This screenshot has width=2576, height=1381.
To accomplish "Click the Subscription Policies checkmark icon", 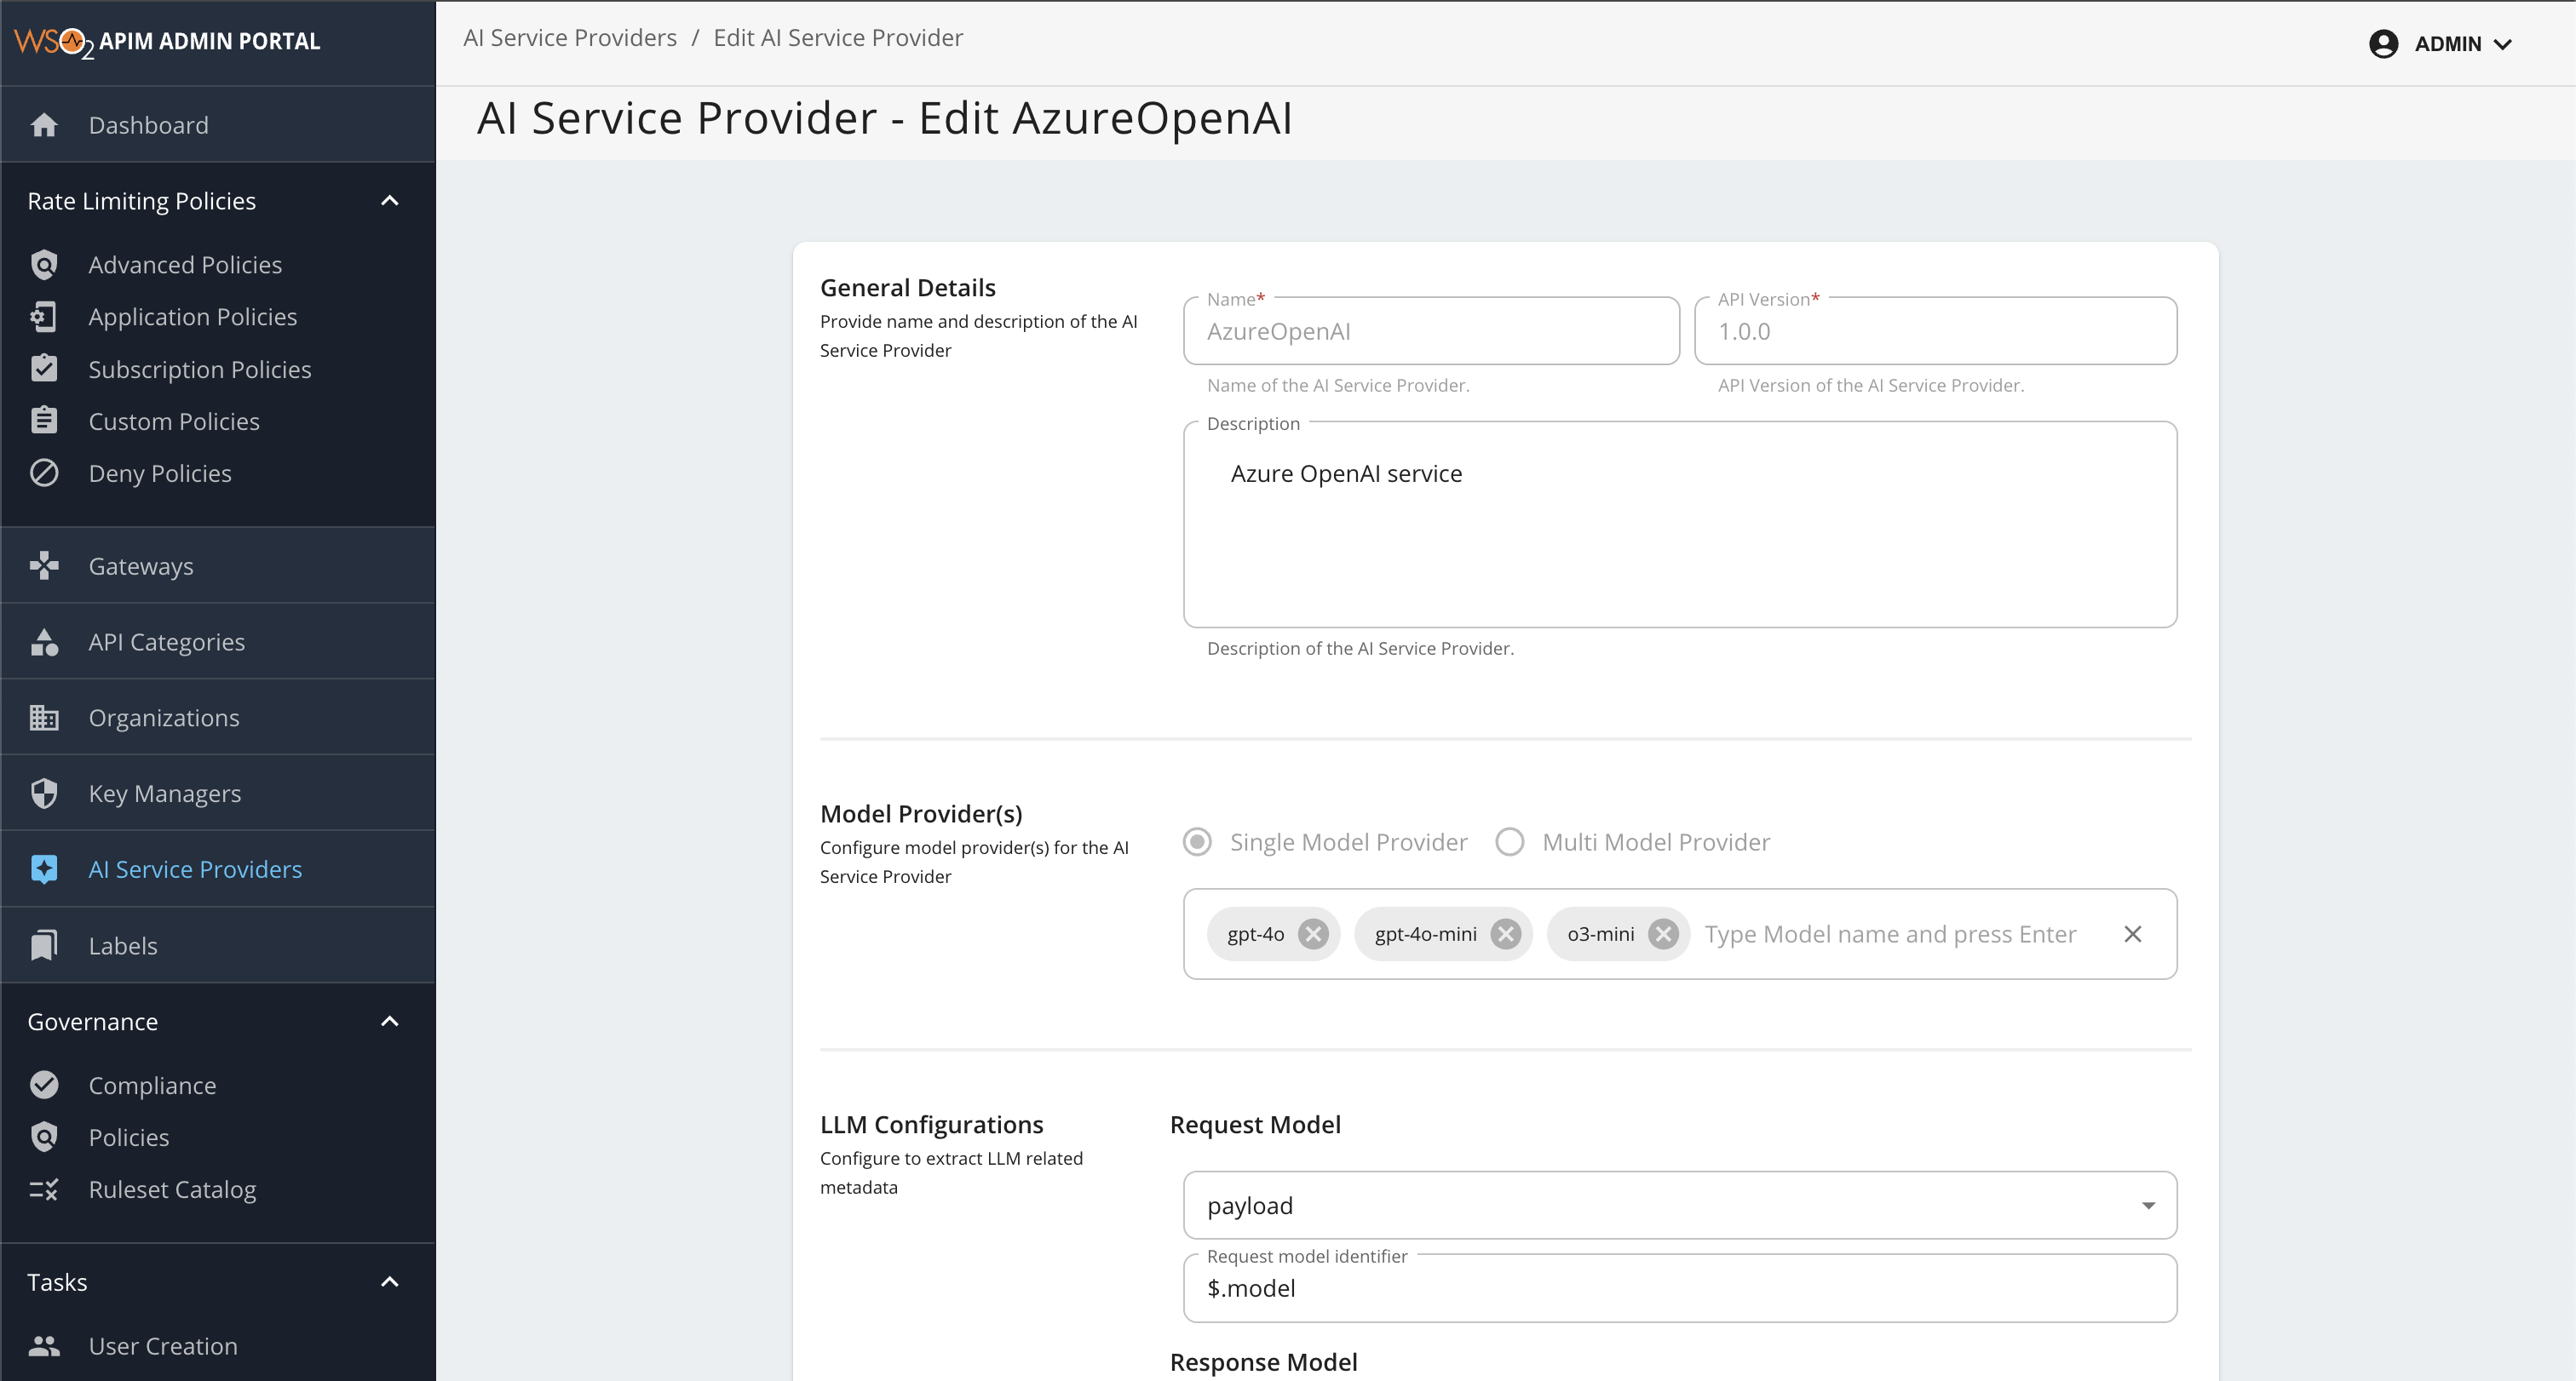I will tap(45, 368).
